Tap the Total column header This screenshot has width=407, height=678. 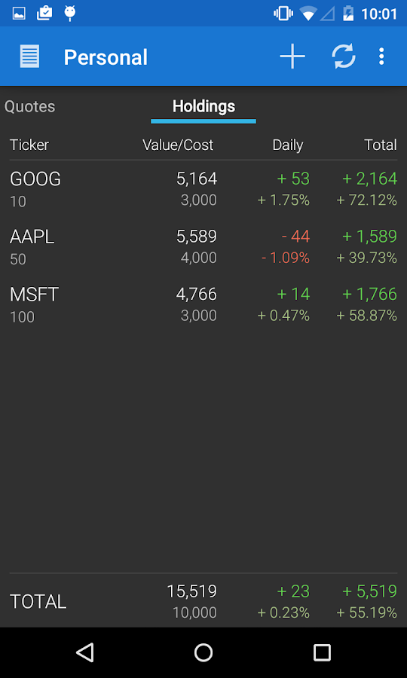pyautogui.click(x=381, y=145)
